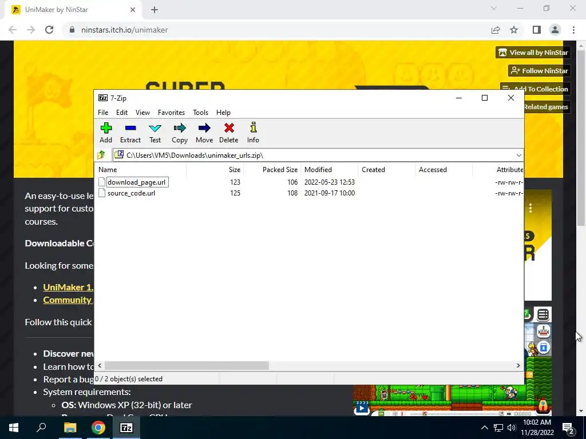
Task: Expand the 7-Zip path history dropdown
Action: pos(518,155)
